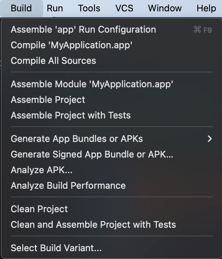The width and height of the screenshot is (222, 259).
Task: Open the Window menu
Action: [165, 8]
